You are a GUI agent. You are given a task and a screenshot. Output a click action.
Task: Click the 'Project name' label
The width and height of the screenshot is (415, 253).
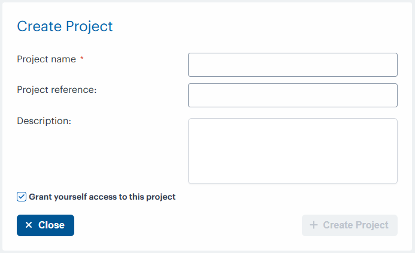[46, 59]
